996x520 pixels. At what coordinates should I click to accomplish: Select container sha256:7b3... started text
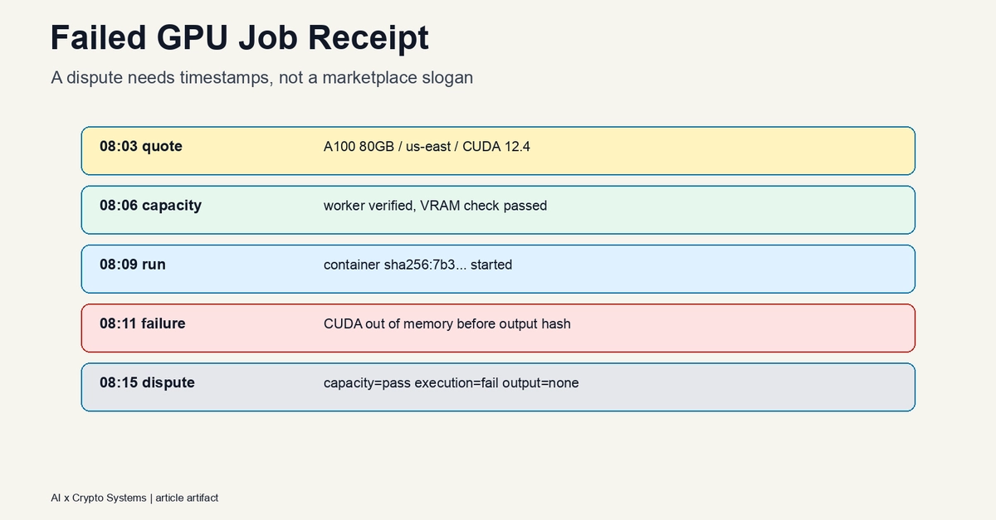417,265
